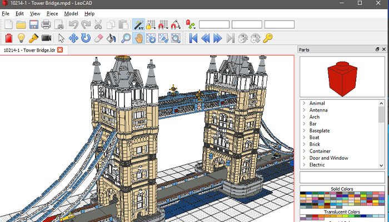Activate the Insert Light bulb tool
This screenshot has width=389, height=222.
pos(21,38)
